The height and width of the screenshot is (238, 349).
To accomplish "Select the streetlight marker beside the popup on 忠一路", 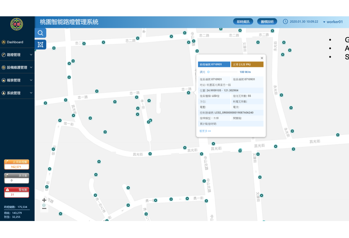I will coord(188,93).
